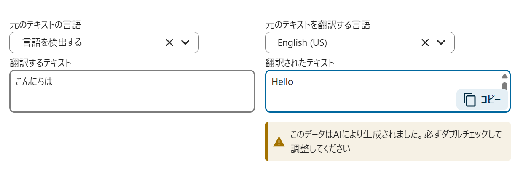This screenshot has height=193, width=515.
Task: Click the scrollbar thumb in translated text box
Action: pos(504,86)
